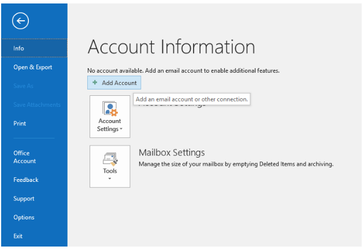Click the grayed-out Save As item
364x250 pixels.
tap(23, 86)
